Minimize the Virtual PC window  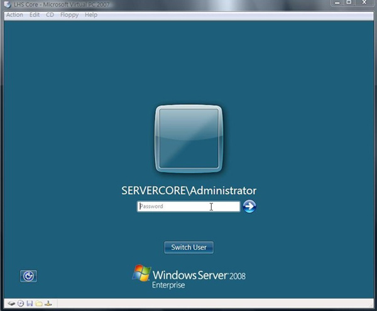click(x=336, y=4)
